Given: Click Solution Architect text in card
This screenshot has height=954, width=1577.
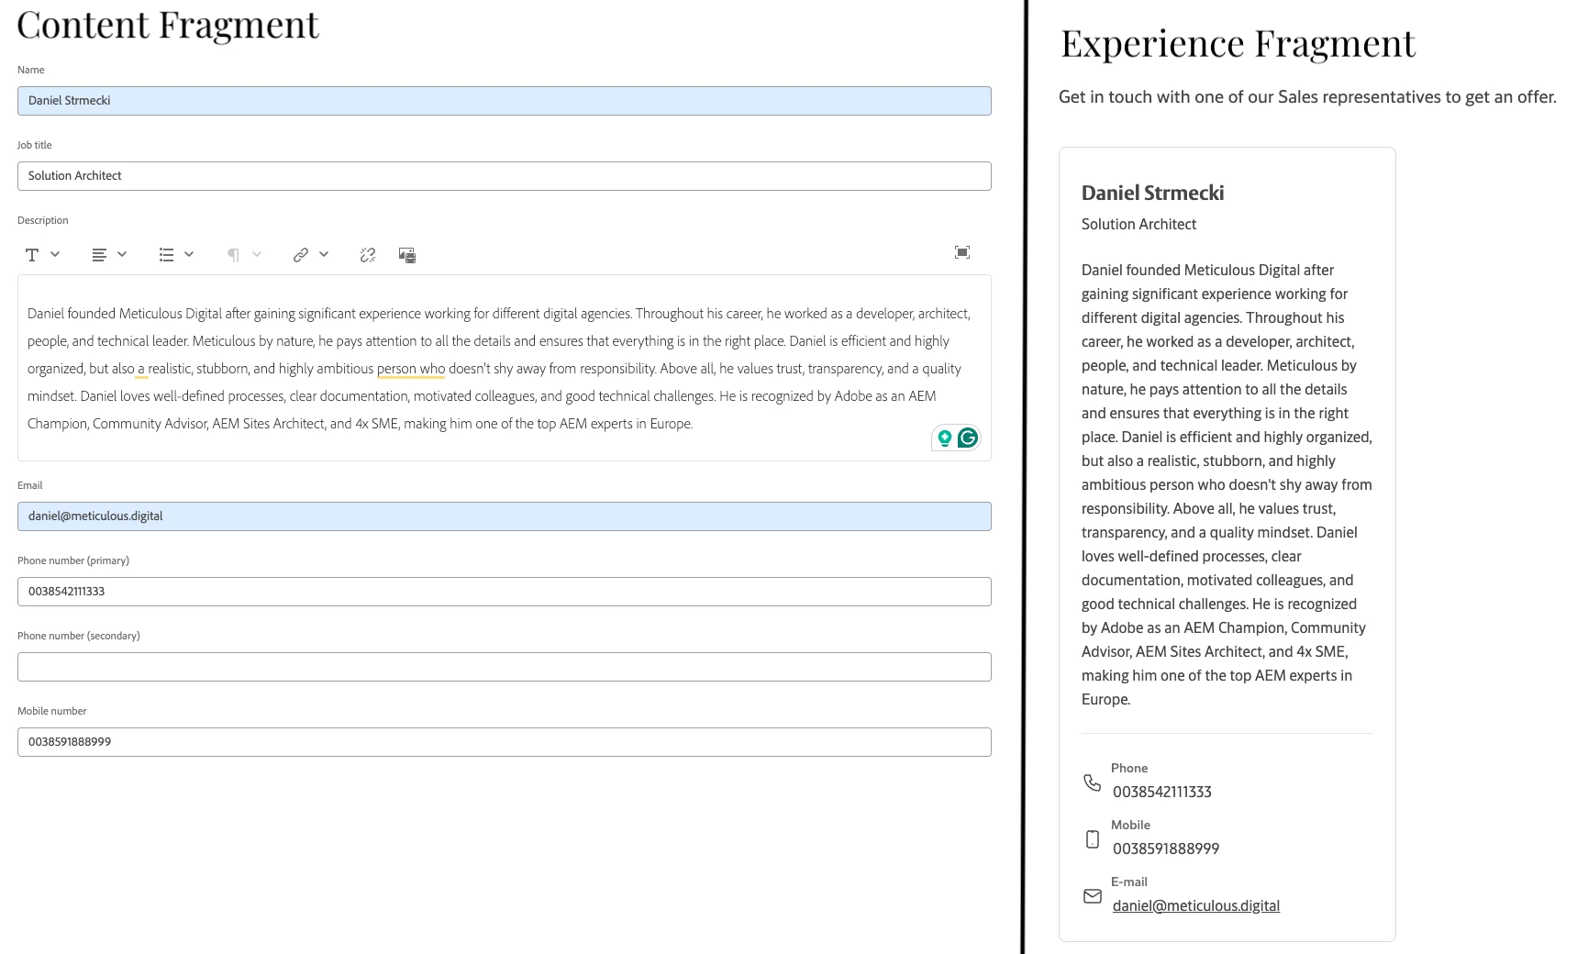Looking at the screenshot, I should tap(1138, 224).
